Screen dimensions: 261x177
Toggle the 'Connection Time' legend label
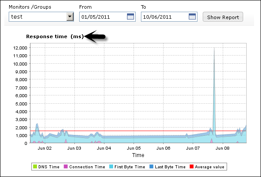coord(87,167)
